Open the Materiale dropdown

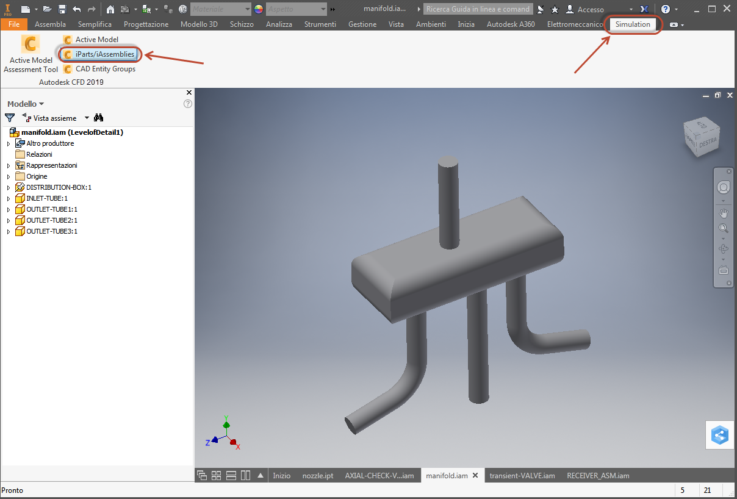coord(221,9)
